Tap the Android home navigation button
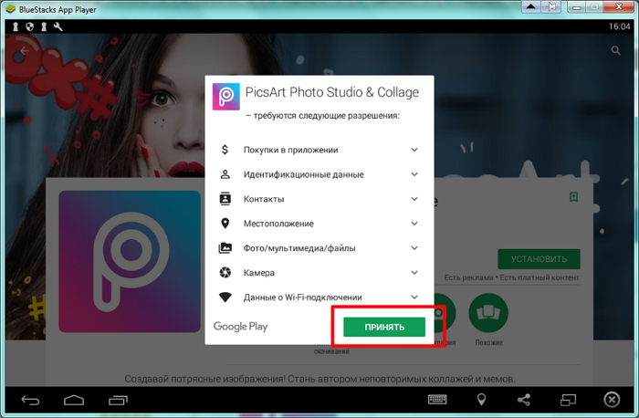The height and width of the screenshot is (418, 639). point(74,401)
